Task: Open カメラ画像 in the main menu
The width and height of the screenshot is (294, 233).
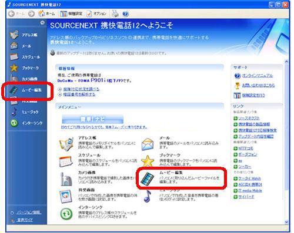Action: 98,178
